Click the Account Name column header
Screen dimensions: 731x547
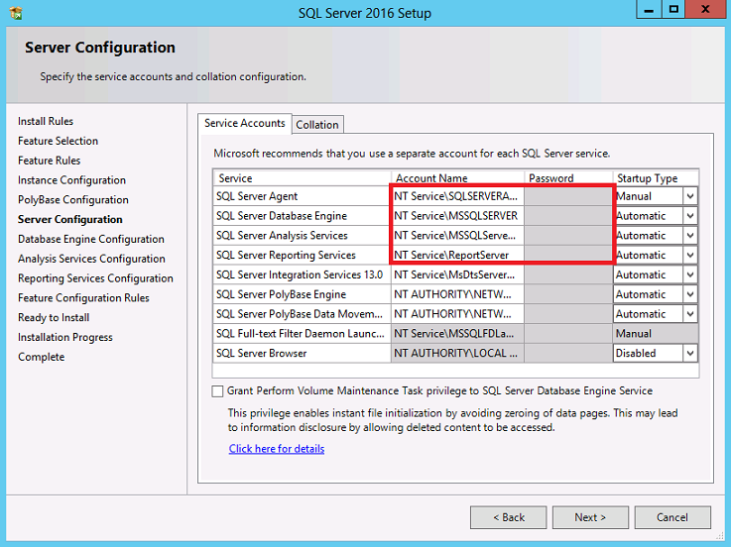(x=457, y=178)
